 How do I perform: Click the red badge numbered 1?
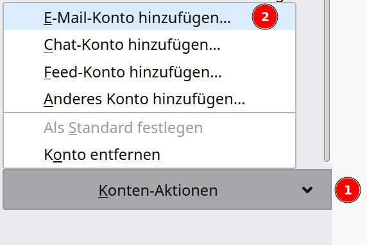click(x=348, y=190)
